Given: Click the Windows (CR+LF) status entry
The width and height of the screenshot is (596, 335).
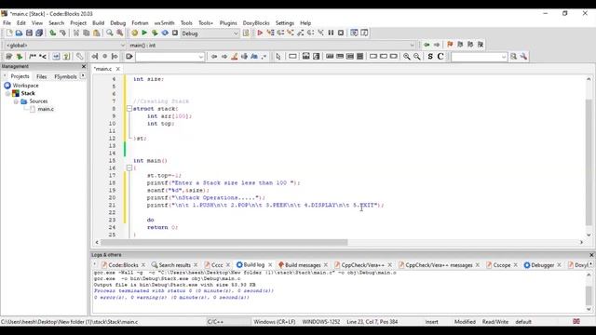Looking at the screenshot, I should pos(275,322).
